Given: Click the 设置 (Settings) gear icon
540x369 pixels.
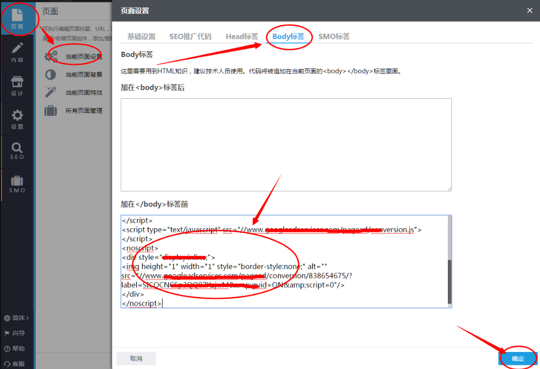Looking at the screenshot, I should [x=17, y=119].
